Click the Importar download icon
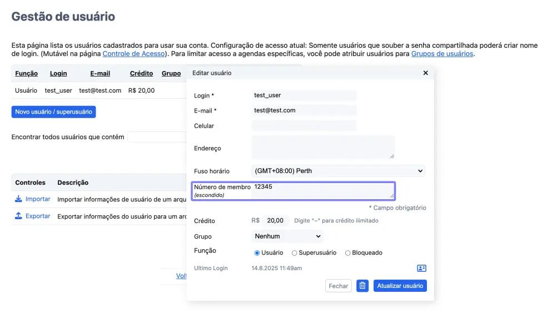Viewport: 547px width, 314px height. tap(19, 199)
